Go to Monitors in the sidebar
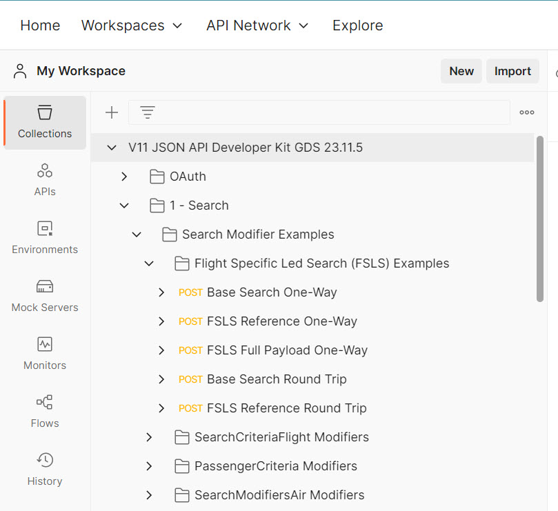Screen dimensions: 558x511 [x=45, y=354]
